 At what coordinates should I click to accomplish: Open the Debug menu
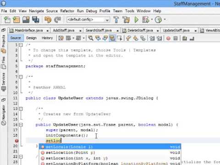tap(92, 11)
